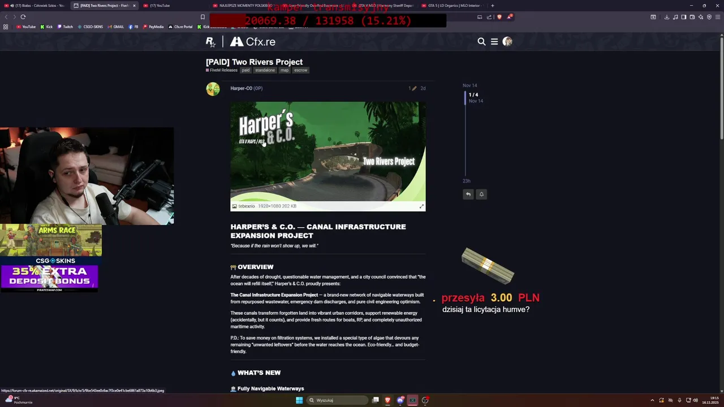Click the Rockstar logo in the header
The height and width of the screenshot is (407, 724).
[210, 42]
